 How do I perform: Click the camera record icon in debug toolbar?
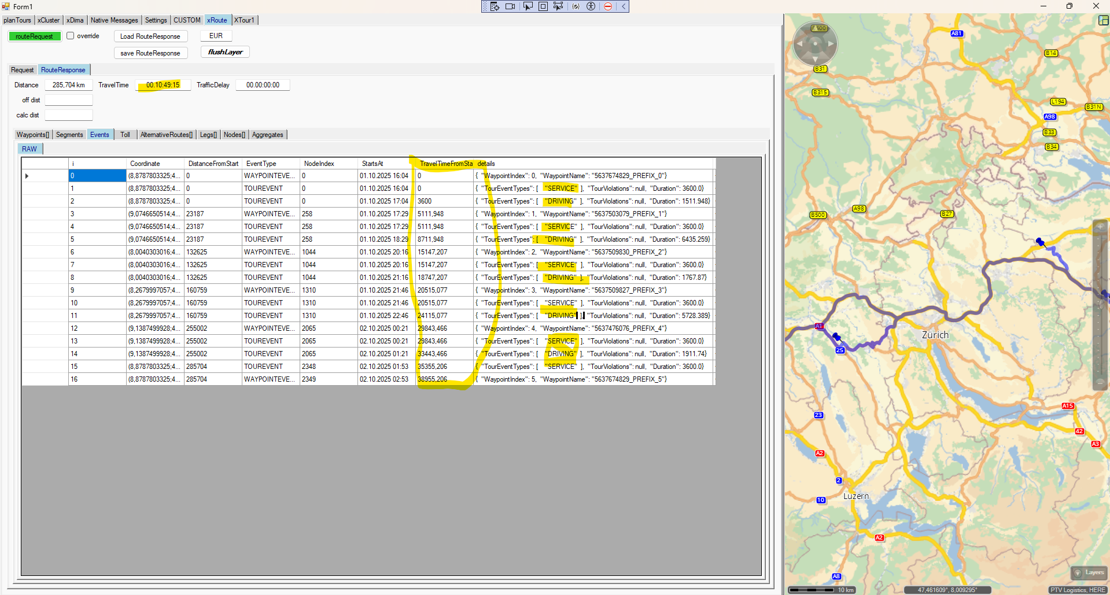tap(510, 6)
